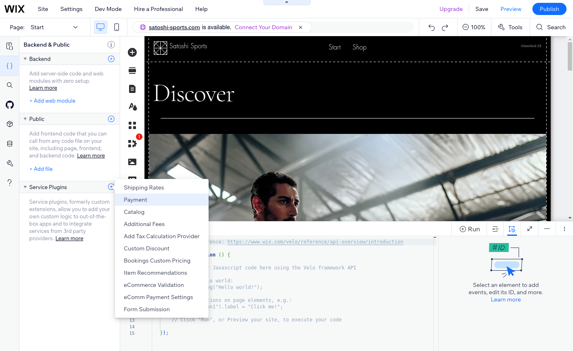This screenshot has height=351, width=573.
Task: Click the developer tools wrench icon
Action: 10,163
